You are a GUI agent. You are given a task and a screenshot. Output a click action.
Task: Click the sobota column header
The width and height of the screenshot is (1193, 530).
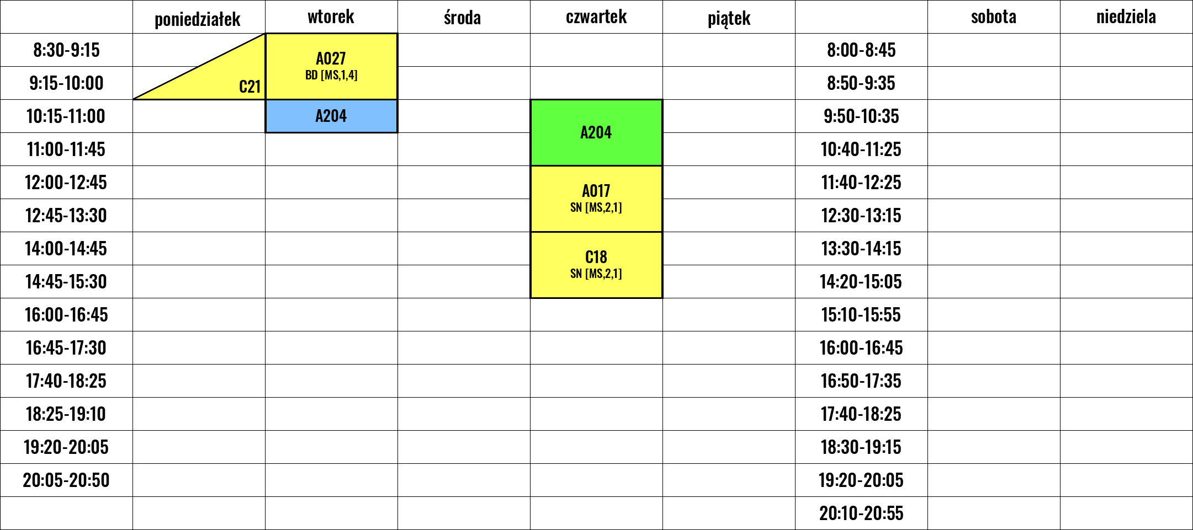[994, 17]
